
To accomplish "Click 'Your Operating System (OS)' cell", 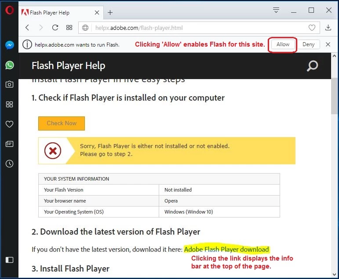I will click(98, 212).
